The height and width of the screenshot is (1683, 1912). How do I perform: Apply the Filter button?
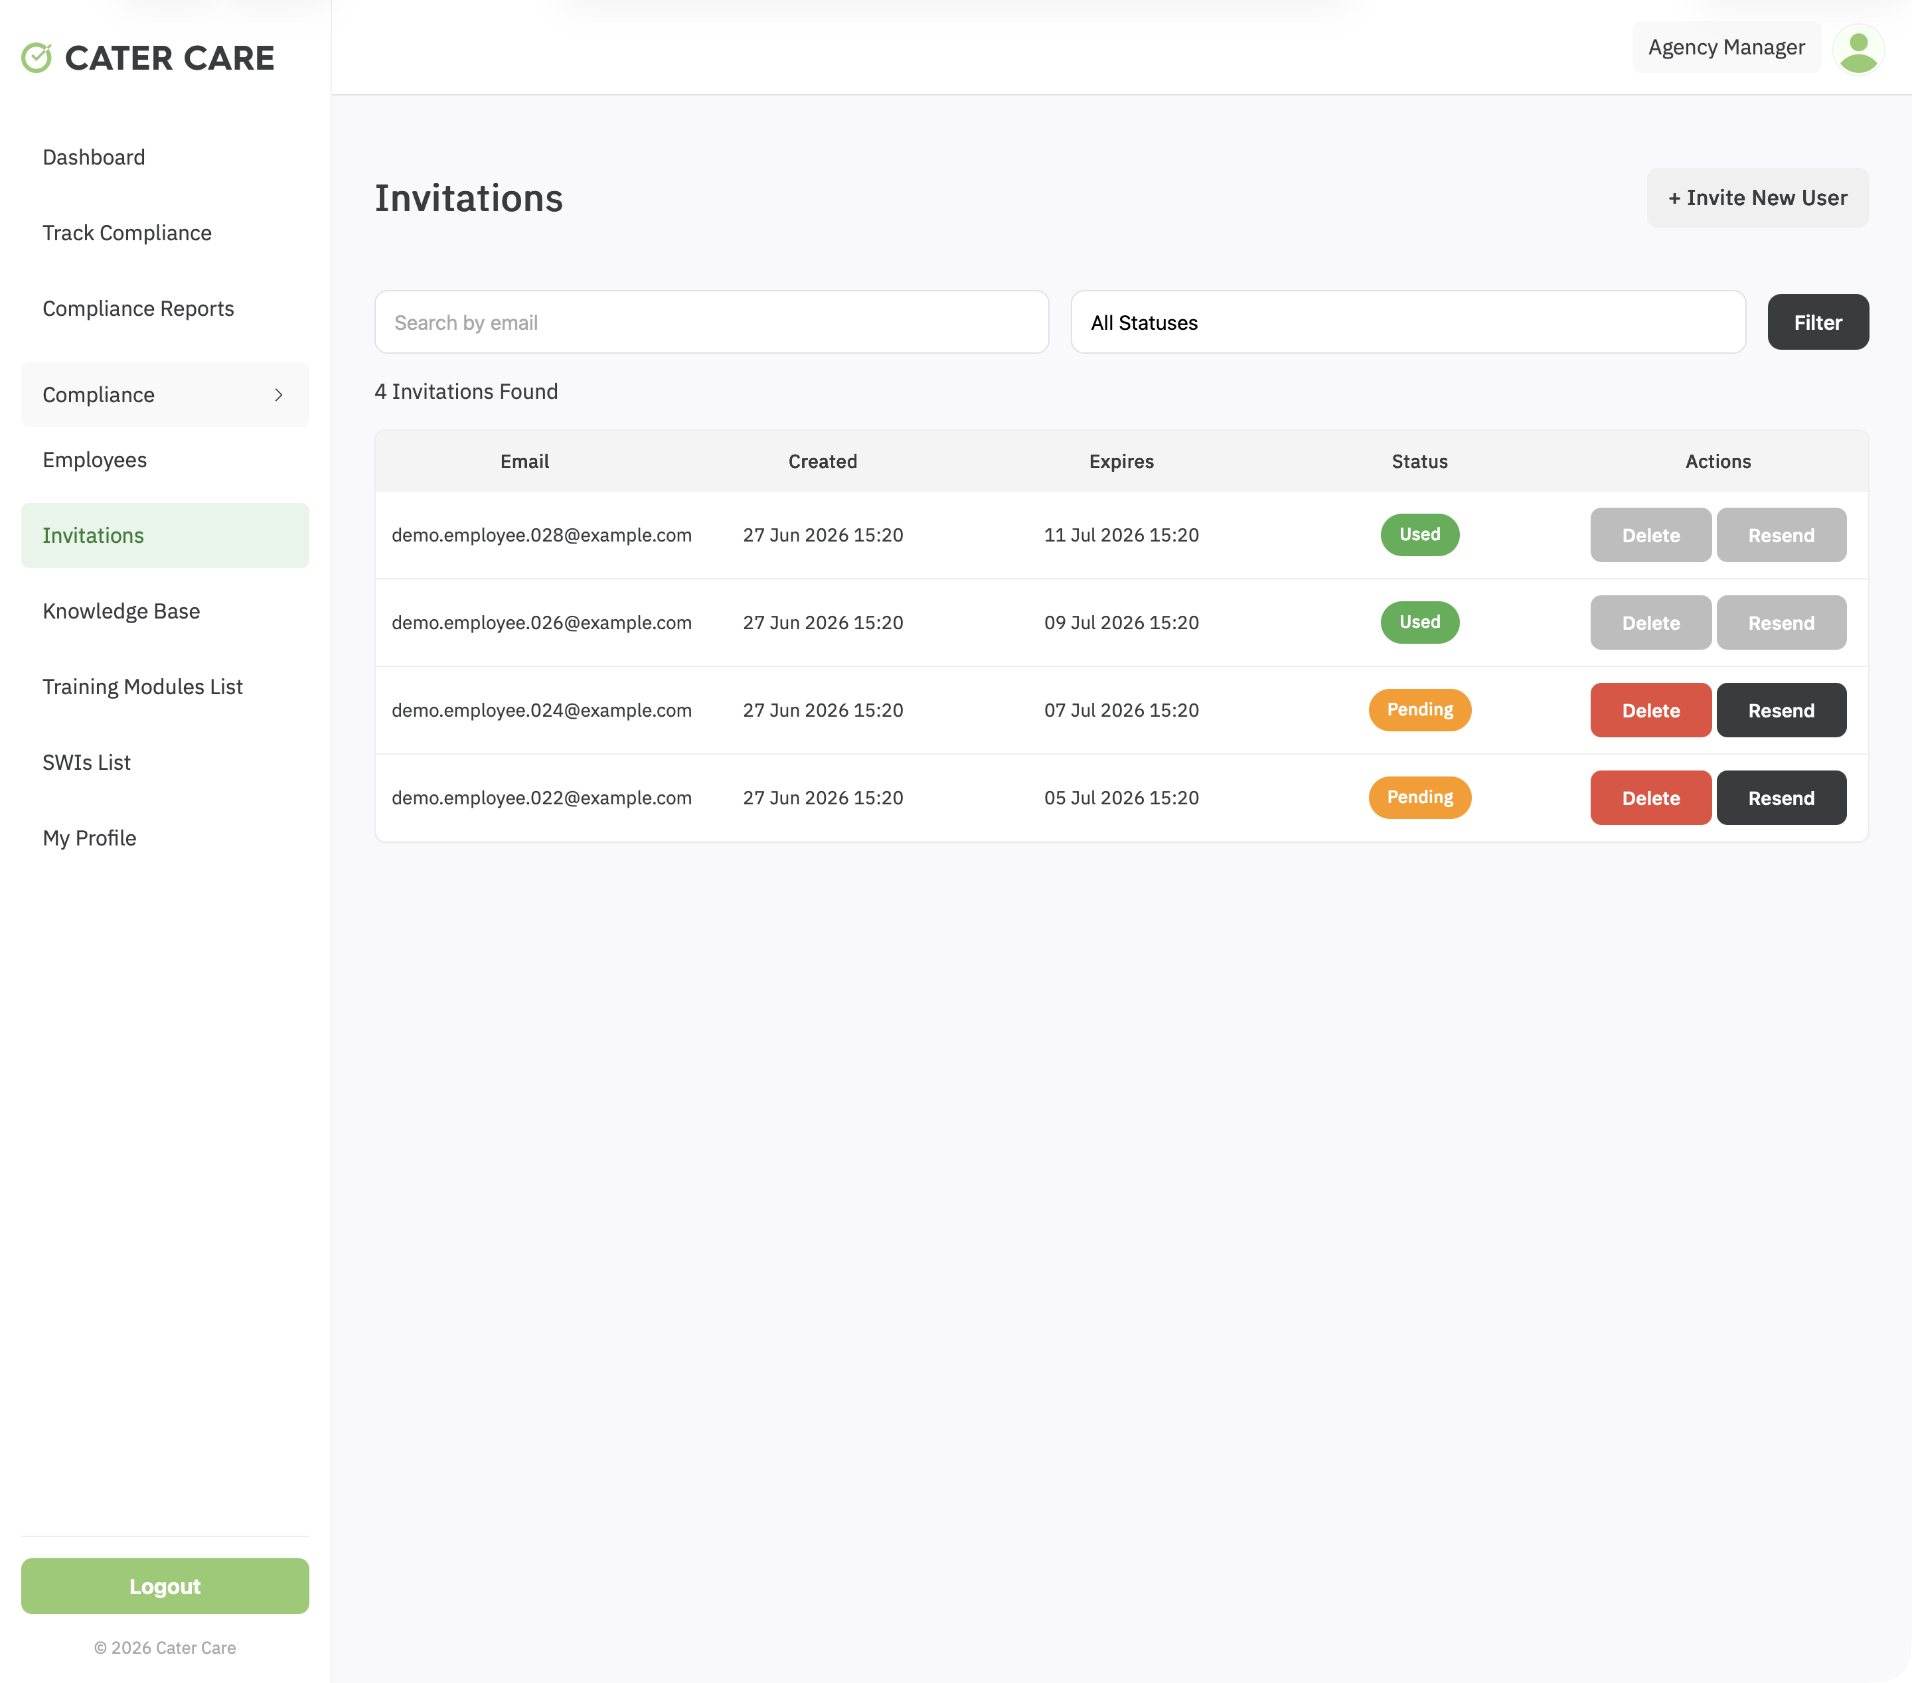pos(1818,322)
